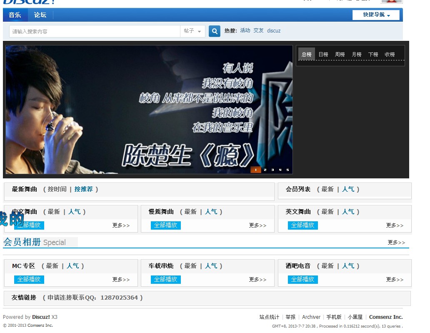430x333 pixels.
Task: Click hot search link 交友
Action: click(x=258, y=30)
